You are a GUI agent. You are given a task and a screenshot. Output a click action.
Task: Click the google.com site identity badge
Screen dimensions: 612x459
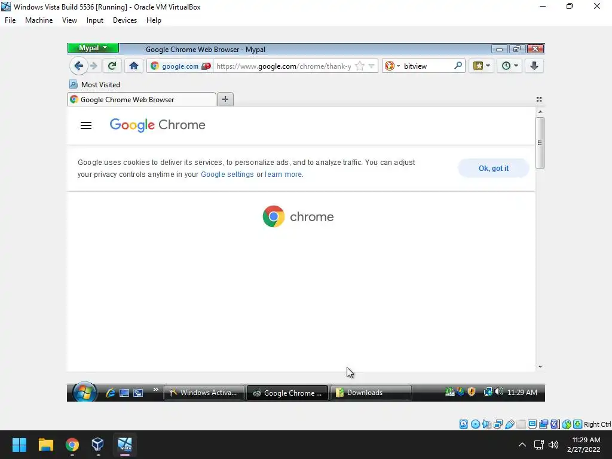(x=180, y=66)
